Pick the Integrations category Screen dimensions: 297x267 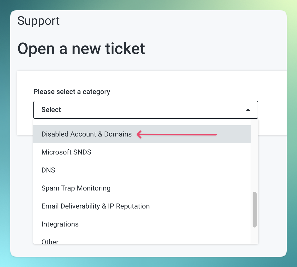point(60,224)
